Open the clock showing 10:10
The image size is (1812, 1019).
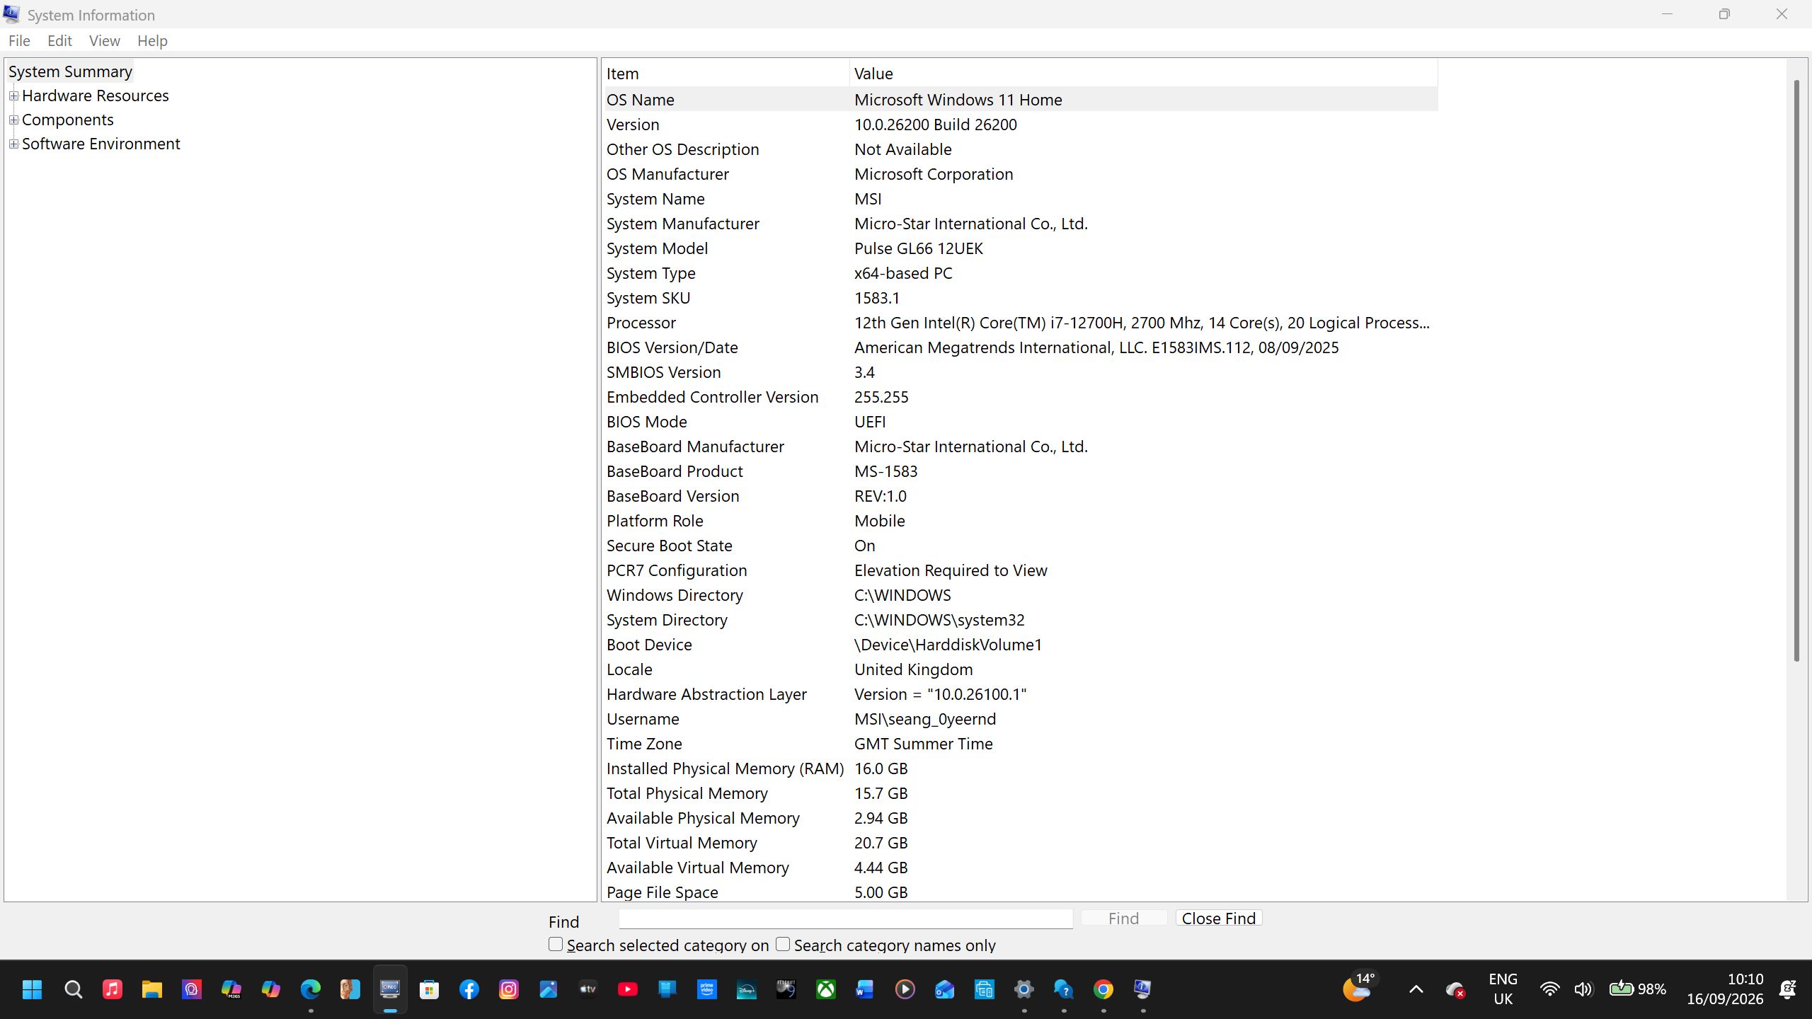tap(1725, 989)
